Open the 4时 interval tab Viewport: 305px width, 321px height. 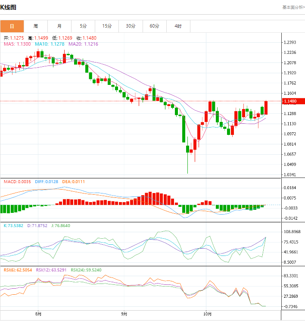pos(178,26)
